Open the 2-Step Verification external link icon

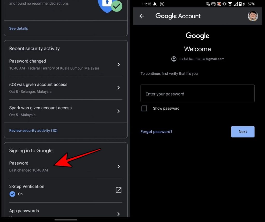pos(119,190)
